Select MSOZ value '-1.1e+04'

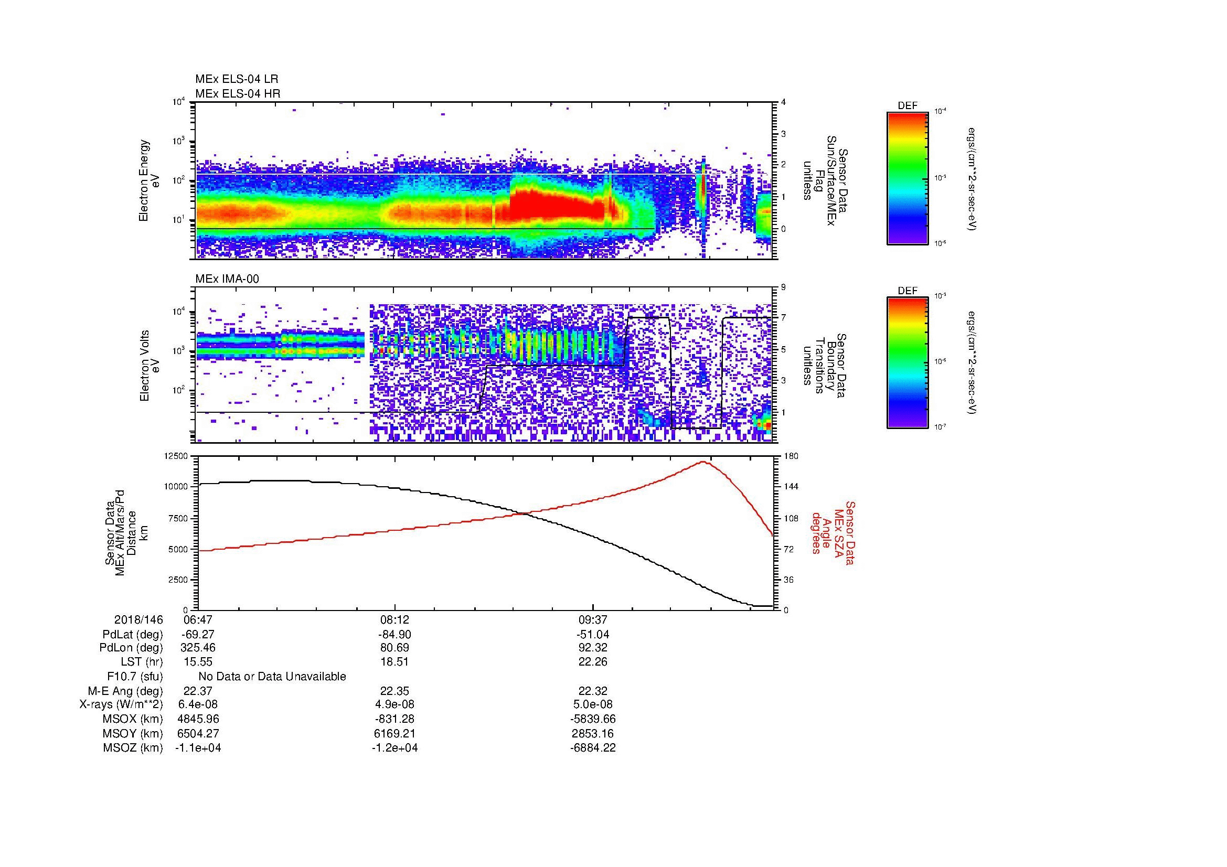pyautogui.click(x=198, y=748)
